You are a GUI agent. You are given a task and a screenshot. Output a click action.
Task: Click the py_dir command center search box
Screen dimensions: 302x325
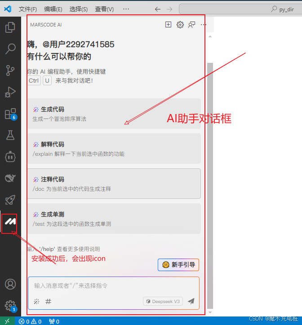[x=240, y=9]
